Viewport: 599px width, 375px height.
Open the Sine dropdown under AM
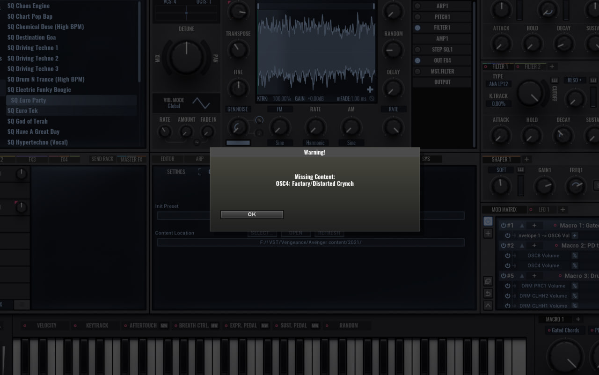351,143
